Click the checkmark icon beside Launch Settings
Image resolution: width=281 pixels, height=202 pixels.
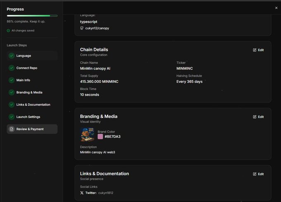tap(12, 117)
